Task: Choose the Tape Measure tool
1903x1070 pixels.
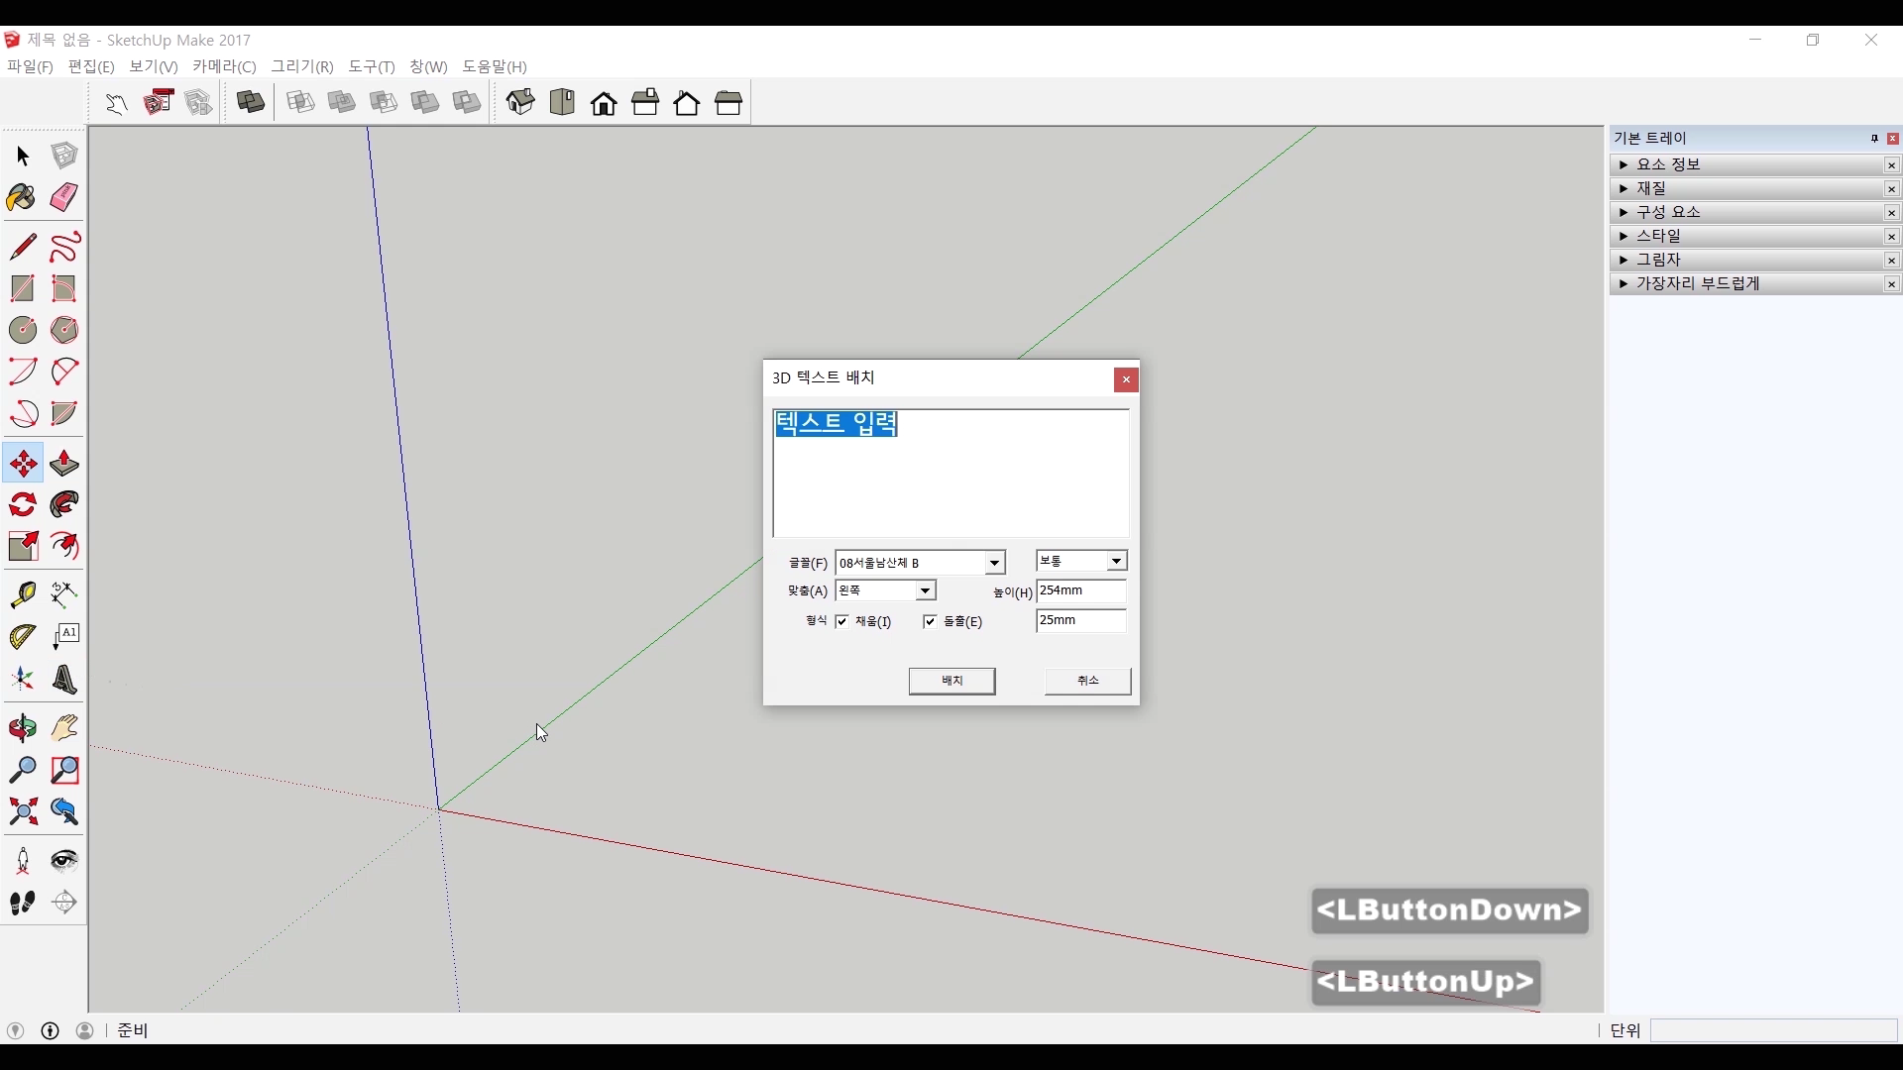Action: [x=23, y=594]
